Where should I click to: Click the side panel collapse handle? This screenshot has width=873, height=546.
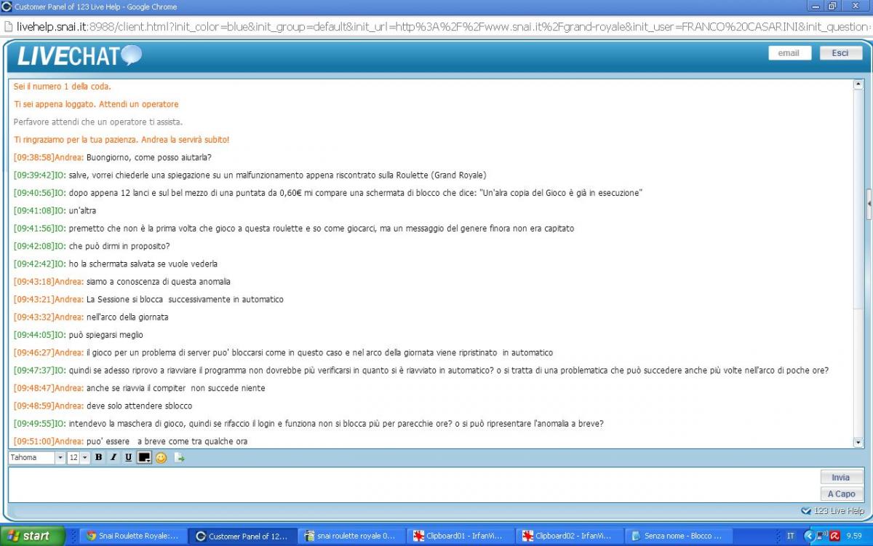pyautogui.click(x=869, y=205)
